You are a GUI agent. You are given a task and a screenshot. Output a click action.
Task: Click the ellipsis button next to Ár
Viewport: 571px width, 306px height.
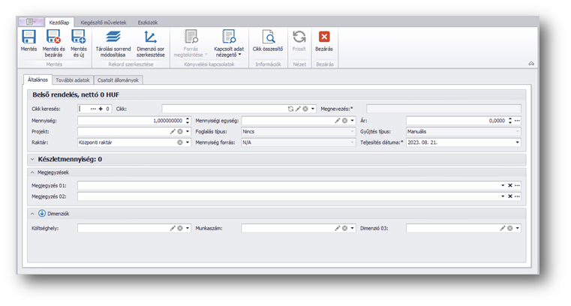click(517, 120)
